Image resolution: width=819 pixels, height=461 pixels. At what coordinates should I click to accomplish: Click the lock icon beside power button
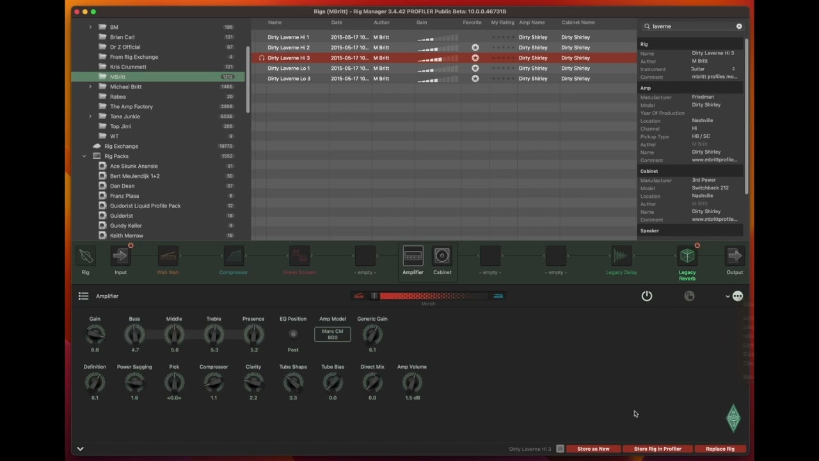(689, 296)
